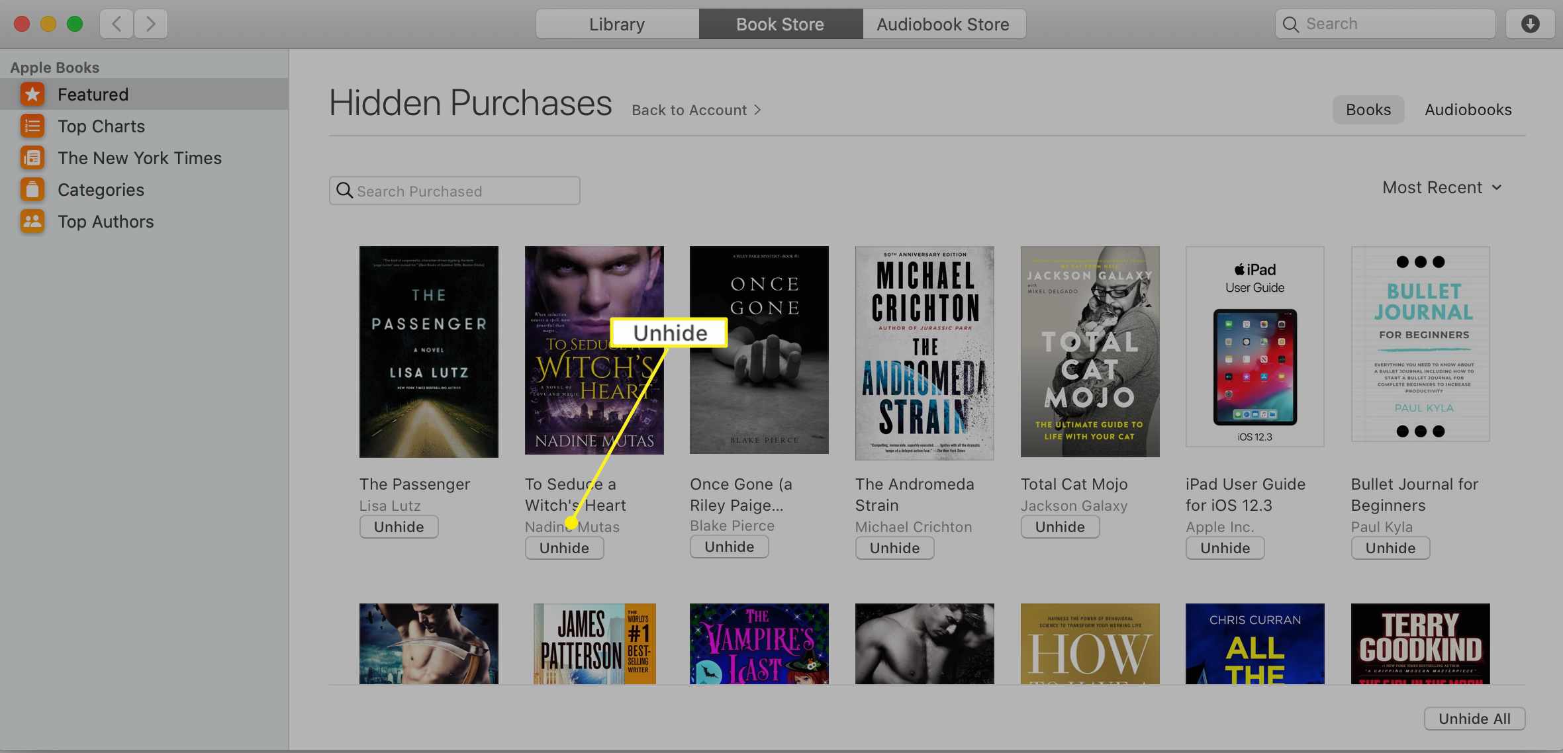The image size is (1563, 753).
Task: Open the Audiobook Store tab
Action: [x=943, y=24]
